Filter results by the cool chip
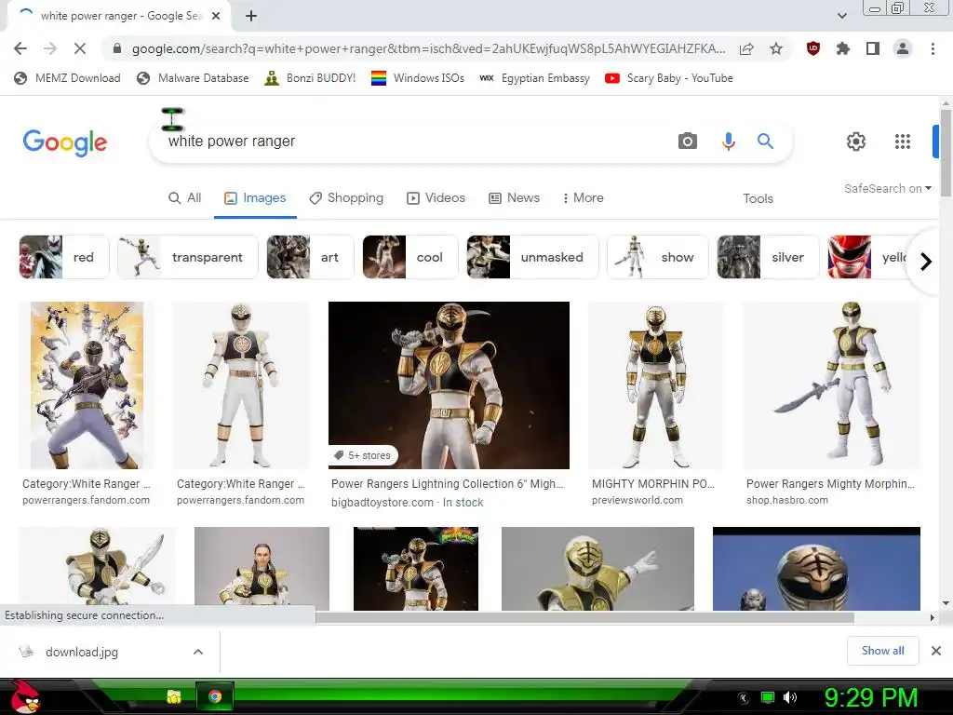Image resolution: width=953 pixels, height=715 pixels. [x=410, y=257]
